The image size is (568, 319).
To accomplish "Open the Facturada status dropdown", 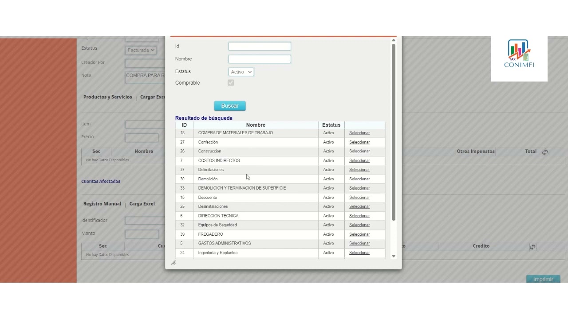I will [x=141, y=50].
